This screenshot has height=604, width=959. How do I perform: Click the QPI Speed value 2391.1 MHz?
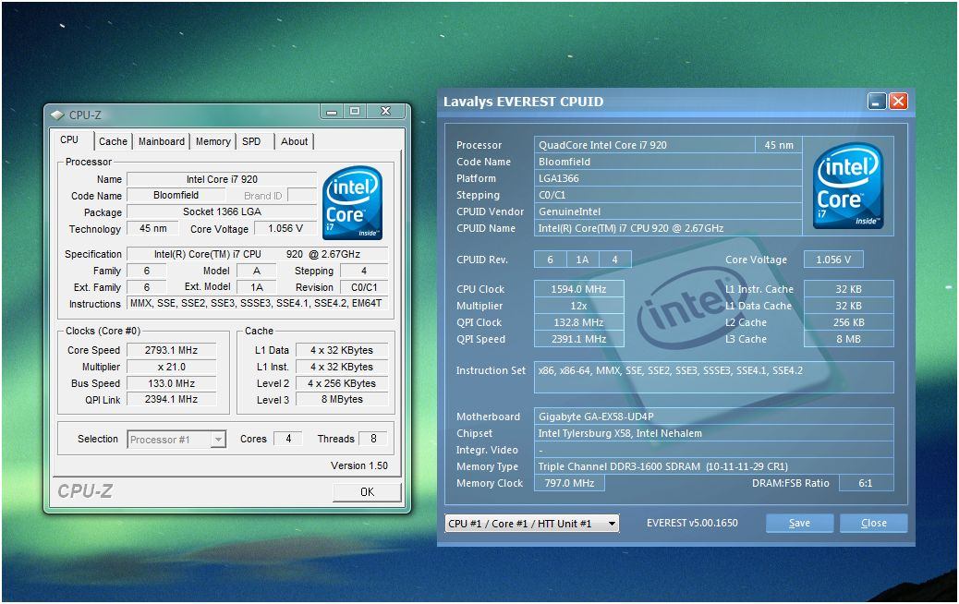coord(578,339)
